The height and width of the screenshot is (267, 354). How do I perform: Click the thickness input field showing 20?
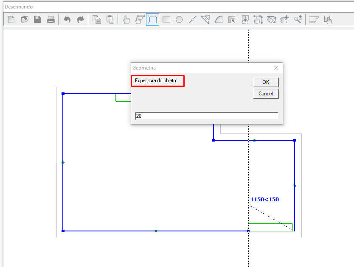tap(207, 116)
